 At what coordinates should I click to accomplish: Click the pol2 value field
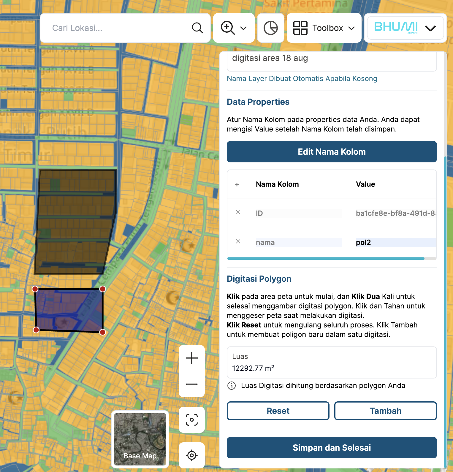point(396,243)
